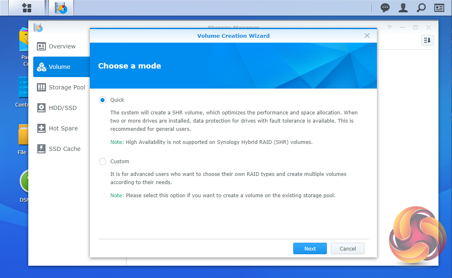
Task: Go to Storage Pool section
Action: (62, 87)
